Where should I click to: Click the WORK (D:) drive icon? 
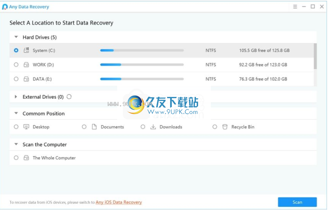pyautogui.click(x=26, y=65)
